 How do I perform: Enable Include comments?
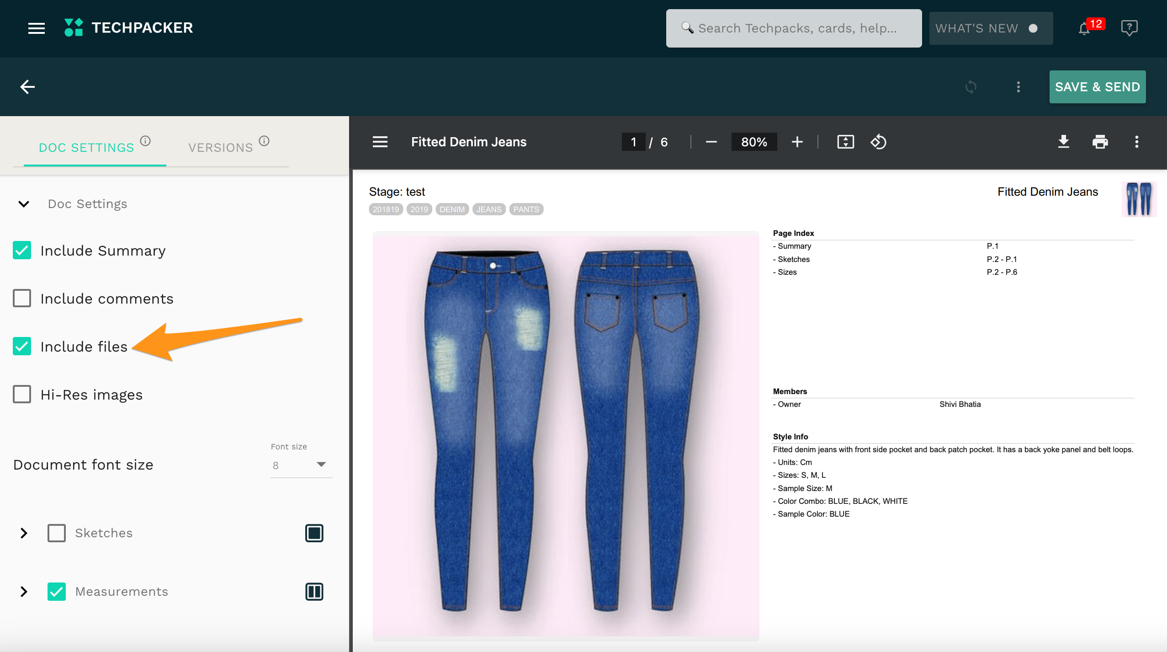(22, 298)
